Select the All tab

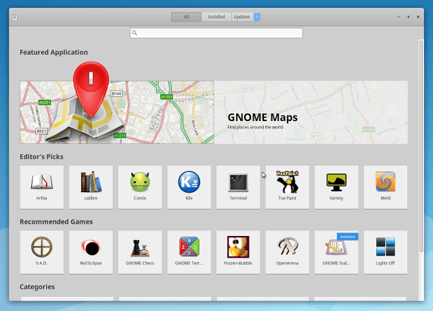186,17
